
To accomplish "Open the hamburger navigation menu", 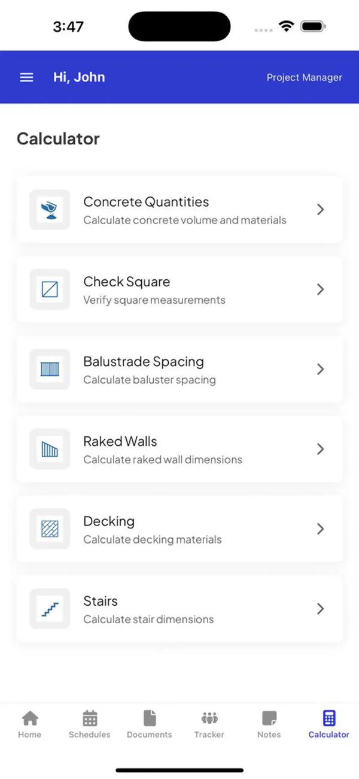I will tap(26, 77).
